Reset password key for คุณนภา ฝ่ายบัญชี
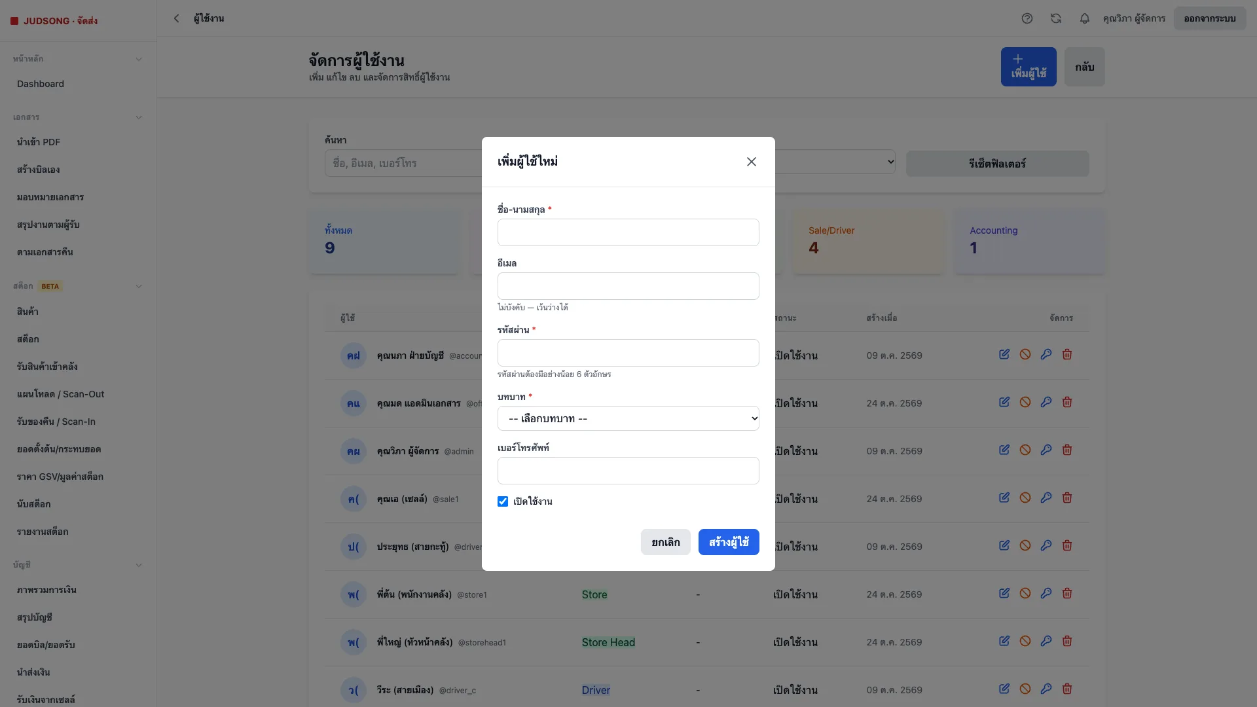 tap(1046, 354)
